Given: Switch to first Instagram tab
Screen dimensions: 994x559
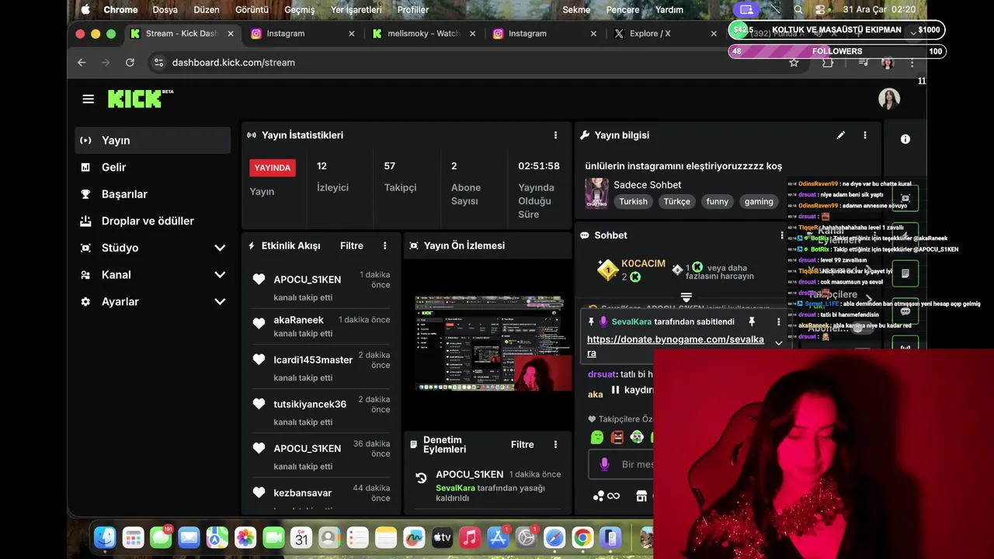Looking at the screenshot, I should 301,33.
